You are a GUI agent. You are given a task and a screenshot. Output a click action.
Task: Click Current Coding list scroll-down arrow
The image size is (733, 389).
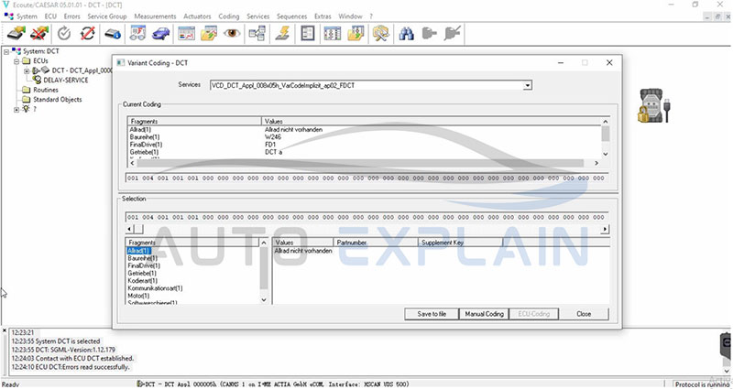click(606, 154)
